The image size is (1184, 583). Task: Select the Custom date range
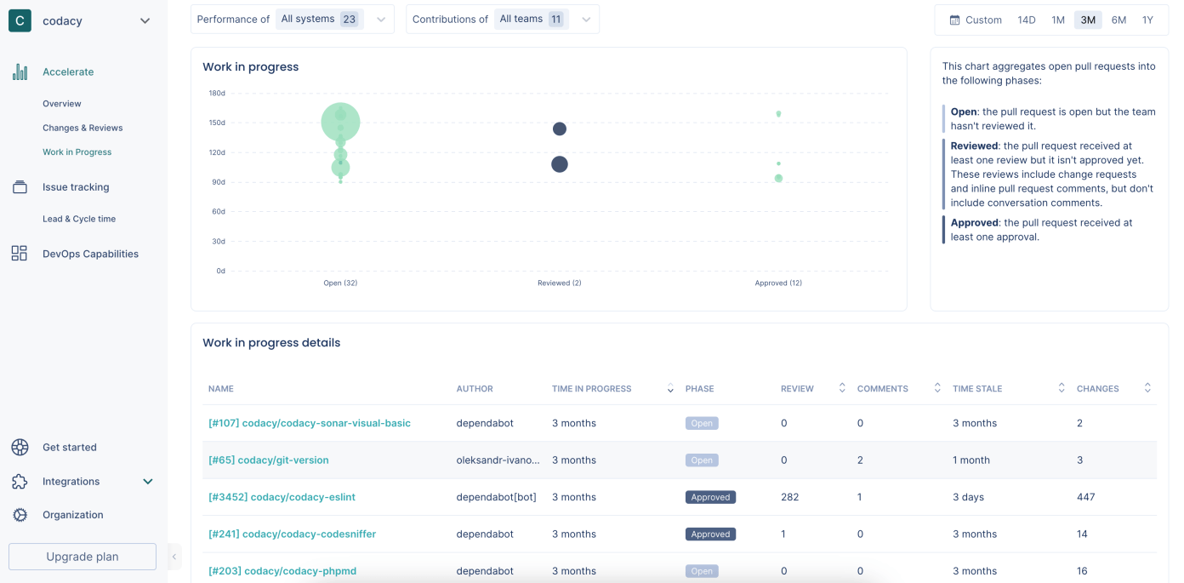(x=976, y=20)
